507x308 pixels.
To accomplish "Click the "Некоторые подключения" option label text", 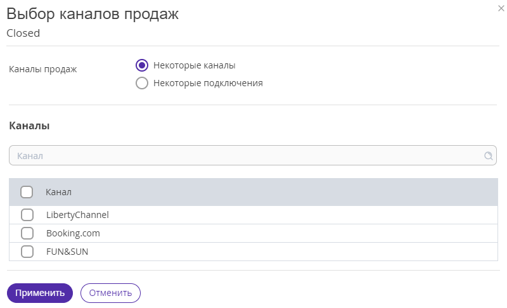I will [x=208, y=83].
